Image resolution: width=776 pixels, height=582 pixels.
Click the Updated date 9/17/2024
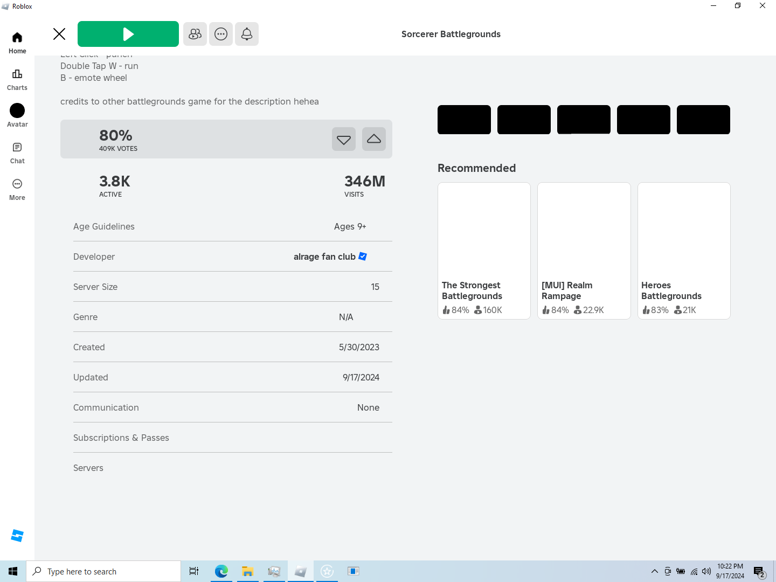point(361,377)
